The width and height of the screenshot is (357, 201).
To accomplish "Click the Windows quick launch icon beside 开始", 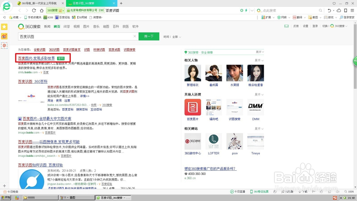I will (x=17, y=198).
